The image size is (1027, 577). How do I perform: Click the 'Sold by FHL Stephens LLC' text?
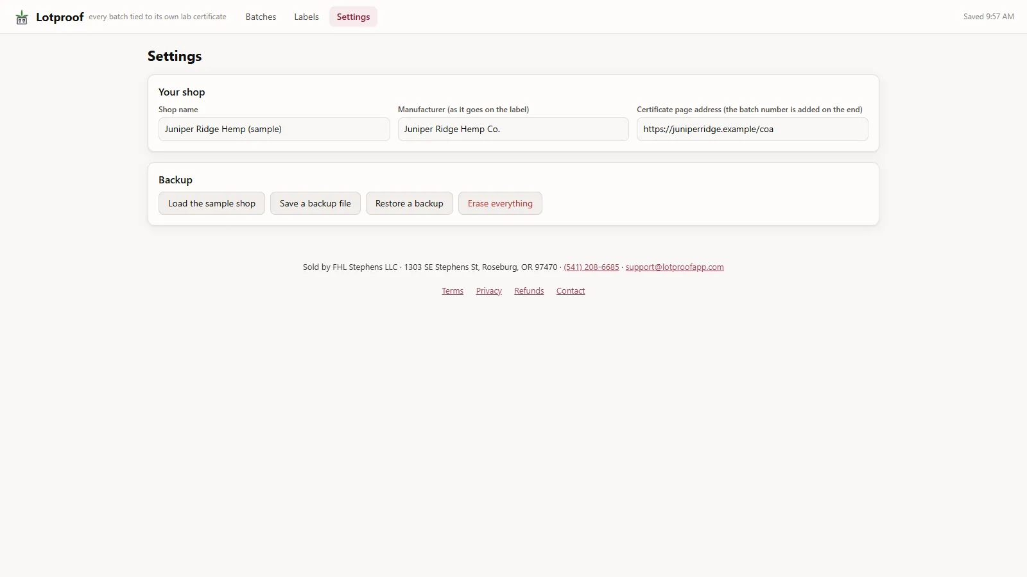pos(350,267)
